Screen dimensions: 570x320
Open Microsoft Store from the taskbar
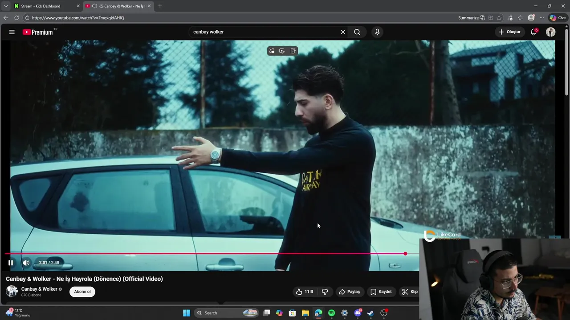[292, 313]
